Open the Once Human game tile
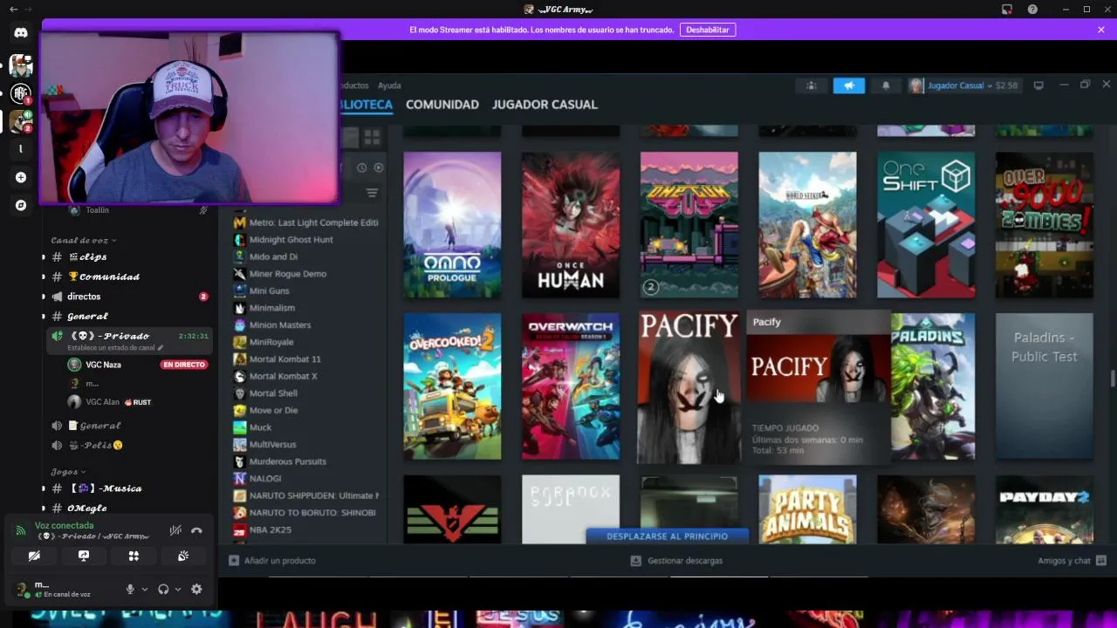 pyautogui.click(x=571, y=225)
